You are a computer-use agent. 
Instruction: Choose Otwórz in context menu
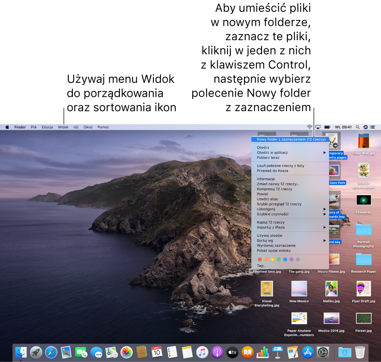point(290,148)
